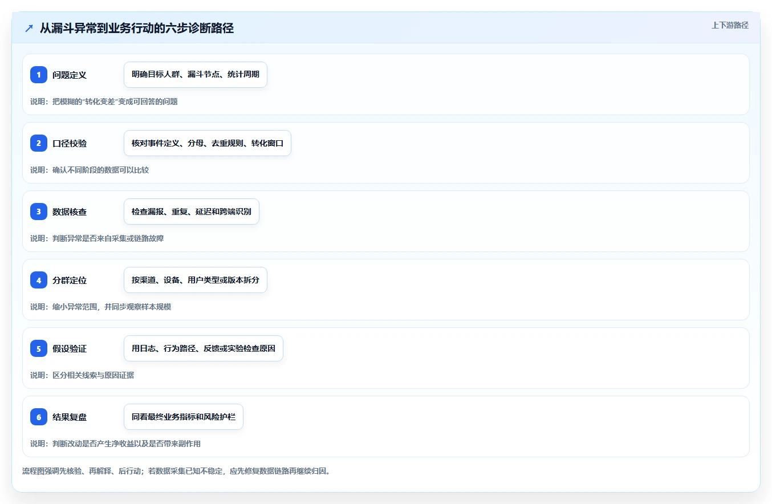
Task: Select the 核对事件定义、分母、去重规则、转化窗口 box
Action: [x=208, y=143]
